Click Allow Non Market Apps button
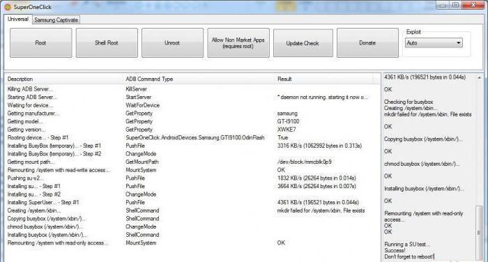Screen dimensions: 488x262 point(238,43)
